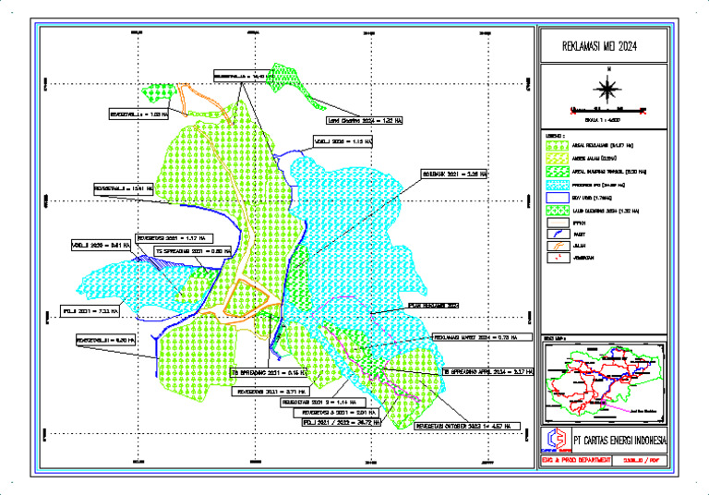Click the orange road (jalan) legend symbol

pos(558,246)
